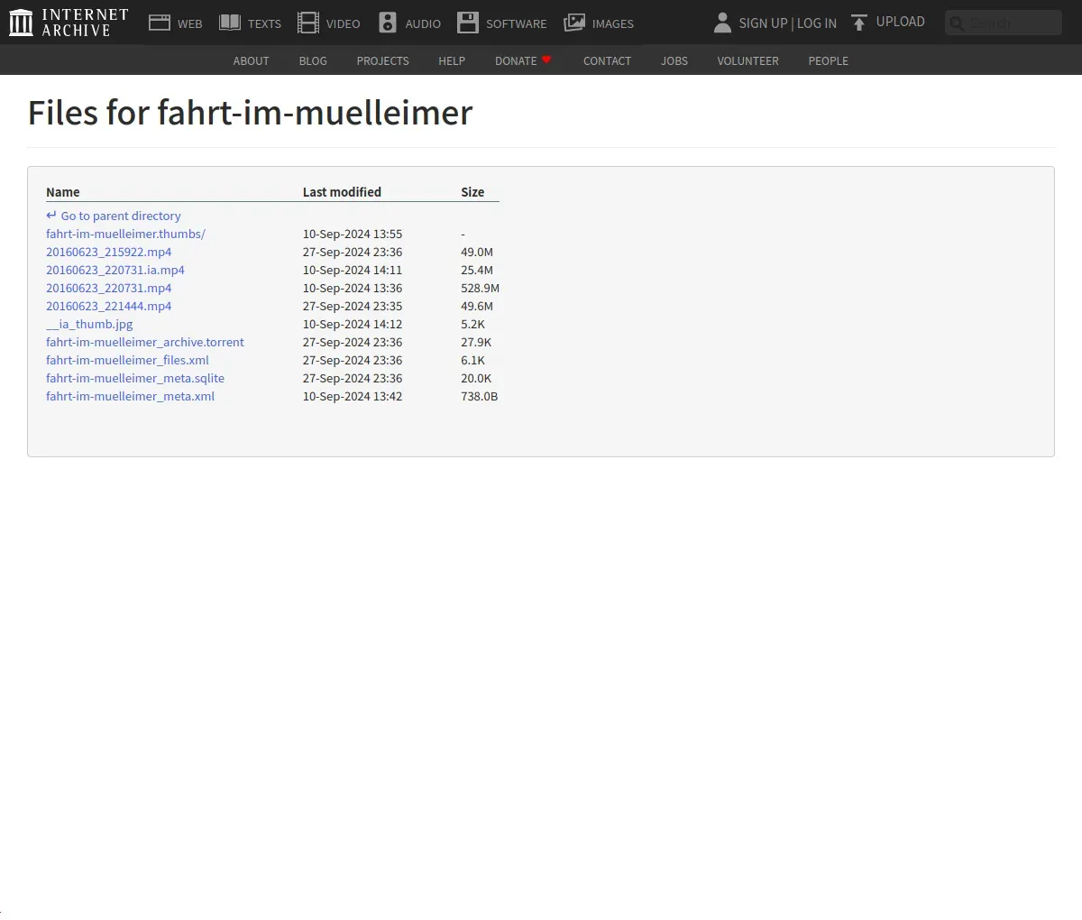Click the IMAGES text label
The width and height of the screenshot is (1082, 920).
(x=613, y=24)
